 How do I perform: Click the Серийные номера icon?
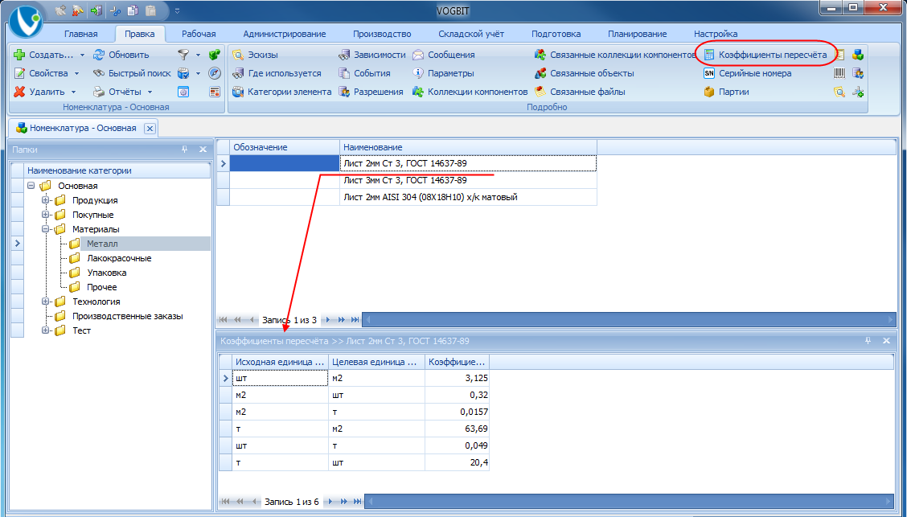tap(709, 73)
